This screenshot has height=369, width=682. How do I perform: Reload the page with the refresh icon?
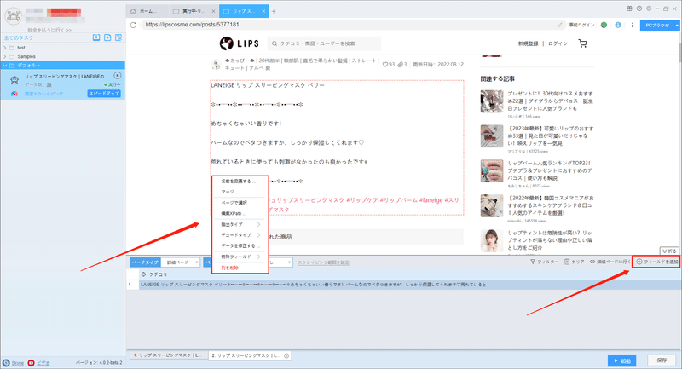pyautogui.click(x=133, y=25)
